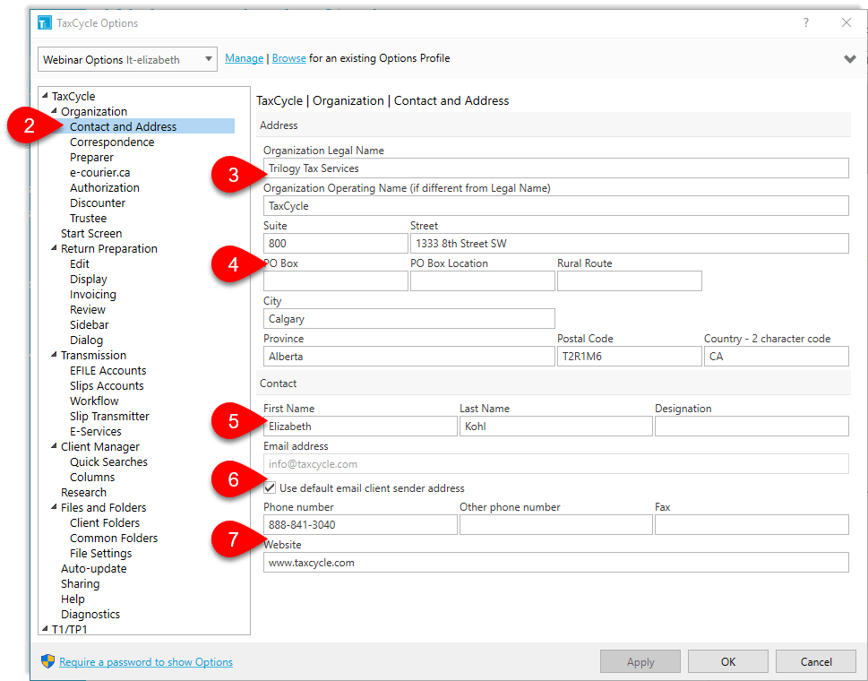The height and width of the screenshot is (681, 868).
Task: Collapse the Organization tree node
Action: click(x=55, y=111)
